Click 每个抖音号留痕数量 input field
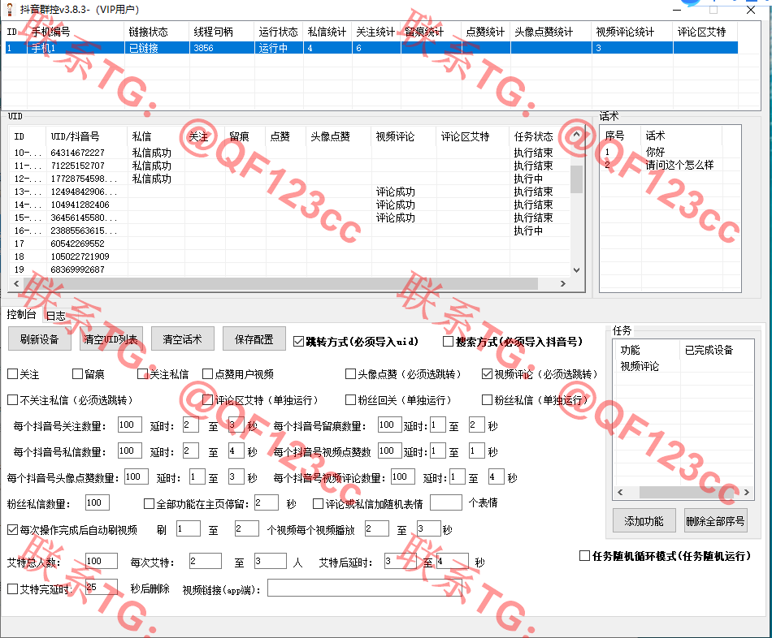 click(x=389, y=425)
